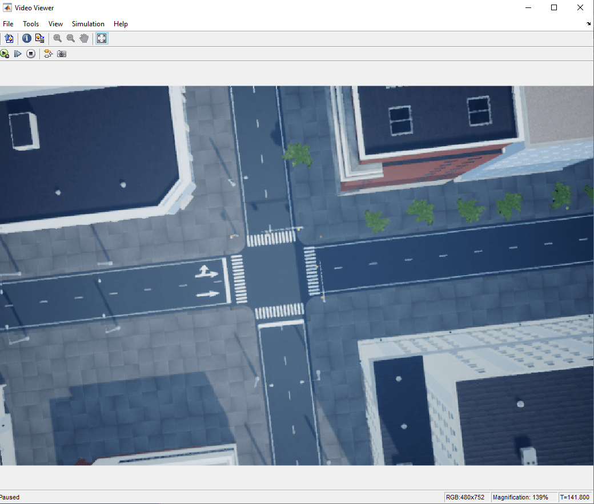This screenshot has height=504, width=594.
Task: Open the View menu
Action: 55,24
